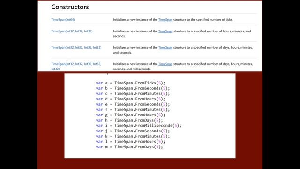Click the code line 'var d = TimeSpan.FromHours(5);'
The image size is (300, 169).
coord(130,99)
